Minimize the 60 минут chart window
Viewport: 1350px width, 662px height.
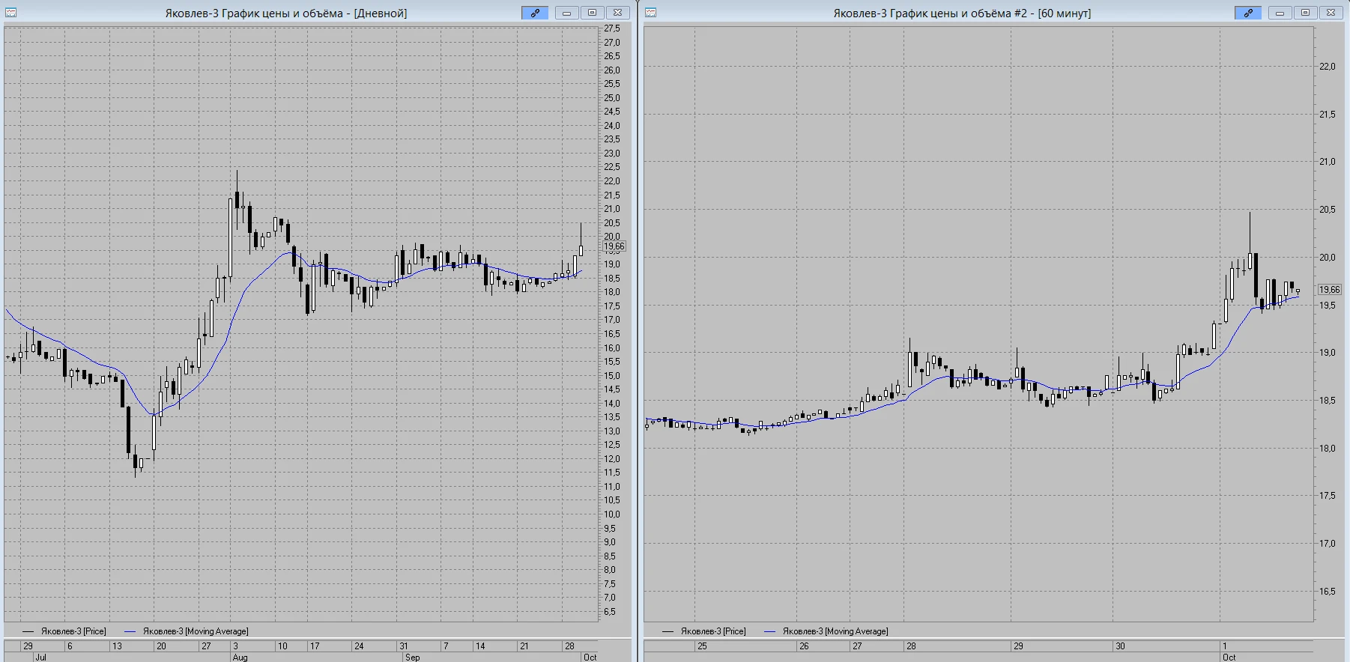1280,13
